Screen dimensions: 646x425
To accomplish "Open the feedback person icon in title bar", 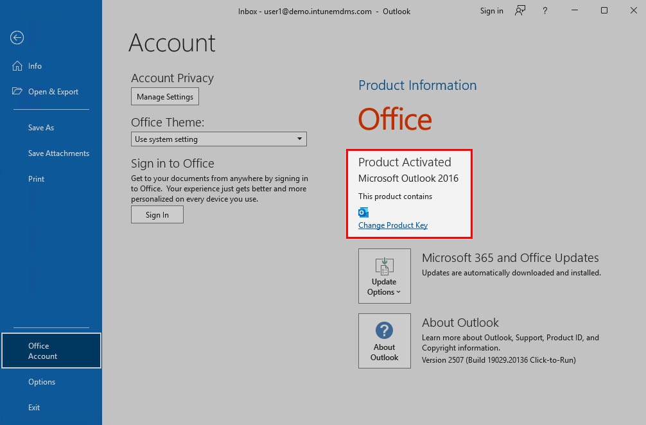I will pos(520,11).
